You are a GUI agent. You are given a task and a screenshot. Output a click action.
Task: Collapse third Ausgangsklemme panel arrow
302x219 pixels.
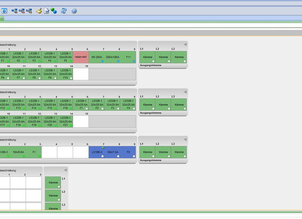tap(185, 139)
